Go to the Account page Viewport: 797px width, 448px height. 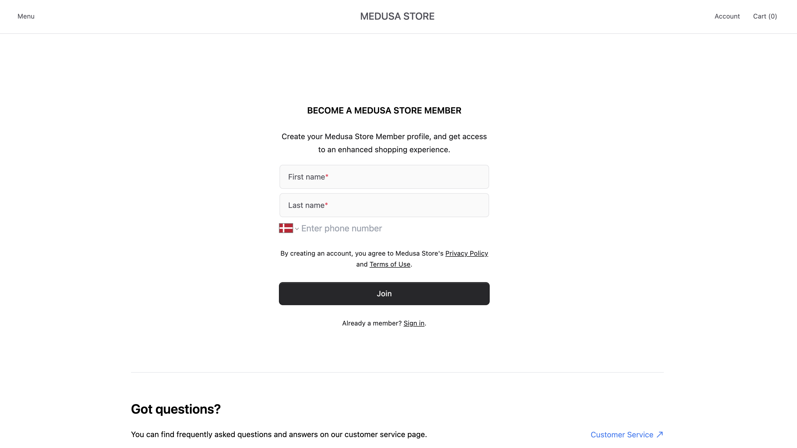[727, 16]
